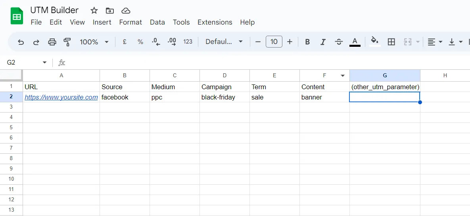Select the 'Source' header cell
This screenshot has height=216, width=470.
[125, 87]
